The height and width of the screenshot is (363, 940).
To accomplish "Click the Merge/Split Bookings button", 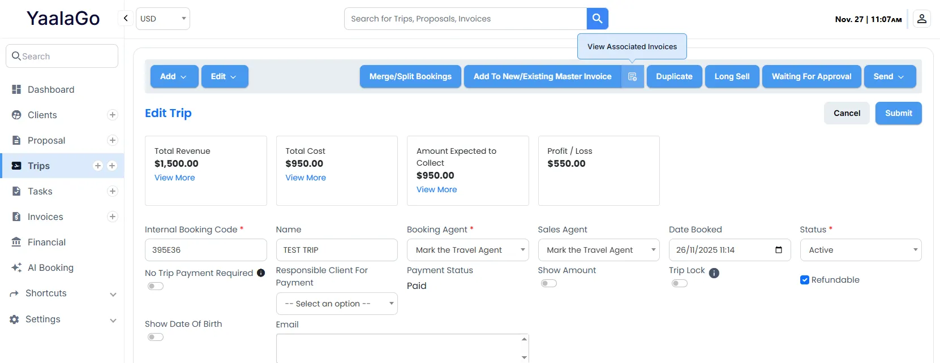I will pos(410,76).
